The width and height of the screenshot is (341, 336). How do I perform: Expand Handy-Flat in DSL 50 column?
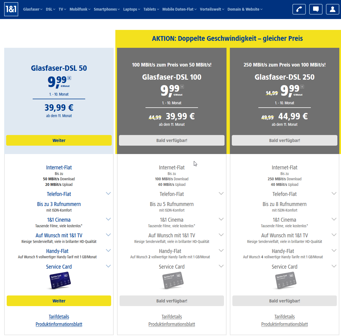point(108,250)
